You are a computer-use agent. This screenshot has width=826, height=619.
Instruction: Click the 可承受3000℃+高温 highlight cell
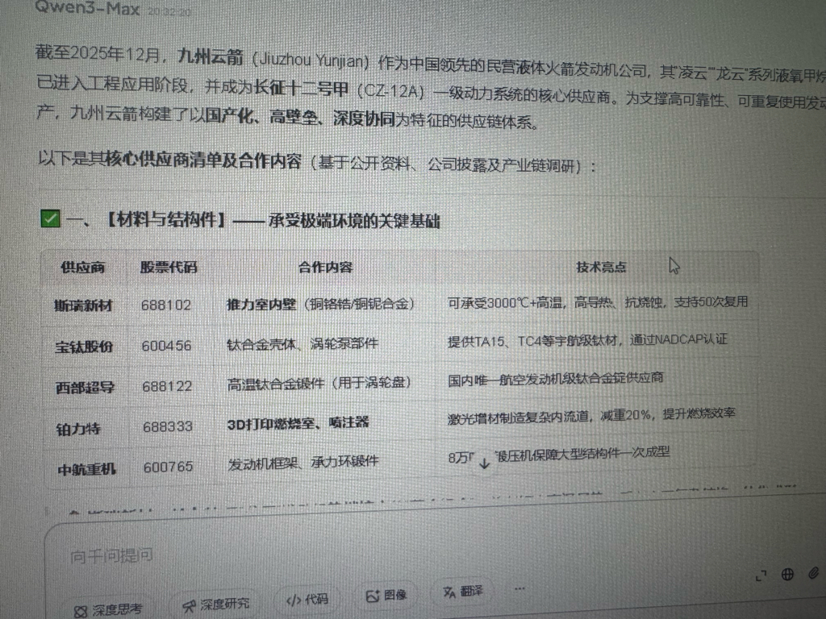tap(598, 302)
